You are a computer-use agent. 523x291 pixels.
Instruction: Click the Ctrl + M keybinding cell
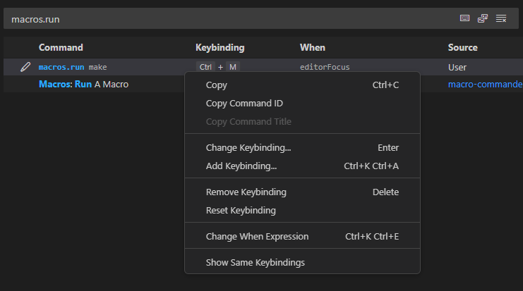click(217, 67)
